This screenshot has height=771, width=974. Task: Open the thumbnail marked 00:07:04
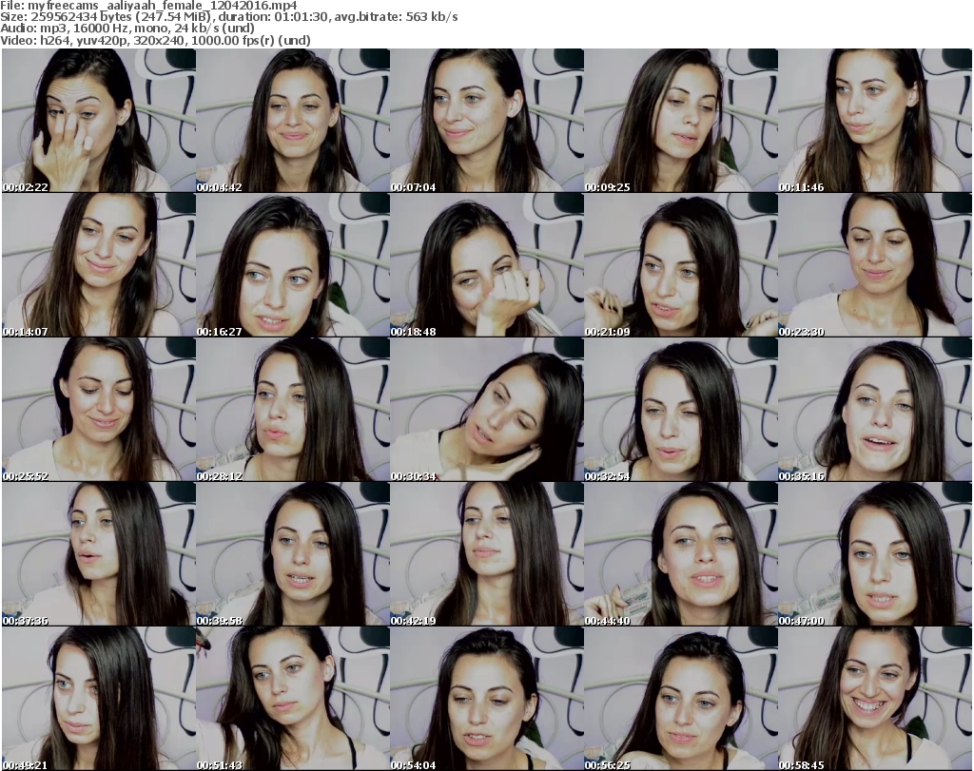pyautogui.click(x=486, y=121)
